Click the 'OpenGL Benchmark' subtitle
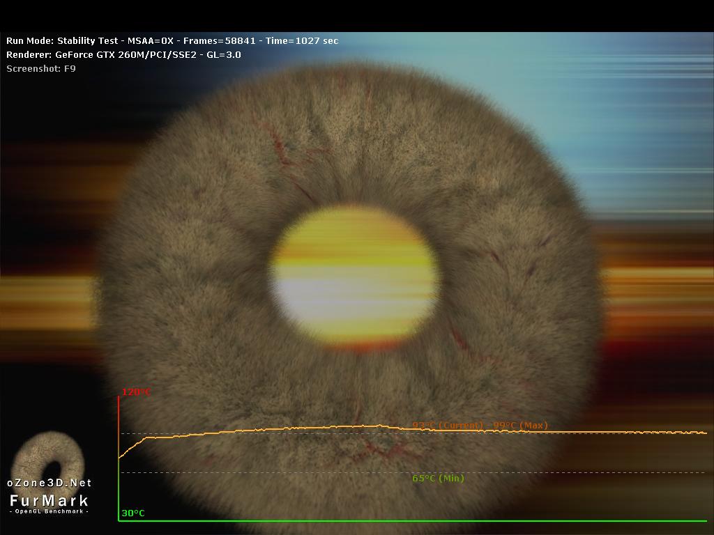714x535 pixels. click(x=50, y=511)
